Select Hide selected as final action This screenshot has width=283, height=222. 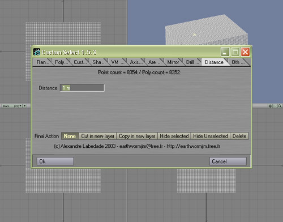[x=174, y=136]
